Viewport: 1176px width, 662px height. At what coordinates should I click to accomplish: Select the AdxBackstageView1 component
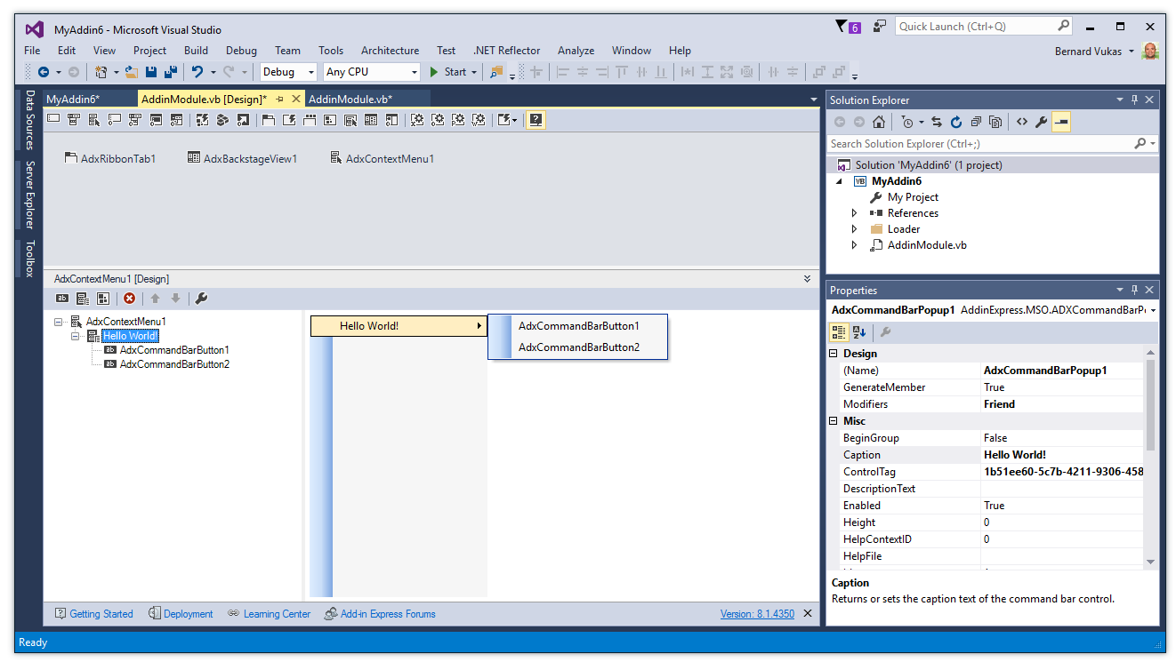(x=242, y=158)
